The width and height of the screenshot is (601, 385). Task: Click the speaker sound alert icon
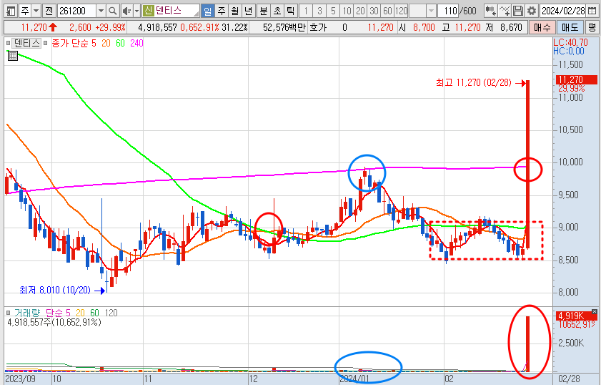pos(126,11)
